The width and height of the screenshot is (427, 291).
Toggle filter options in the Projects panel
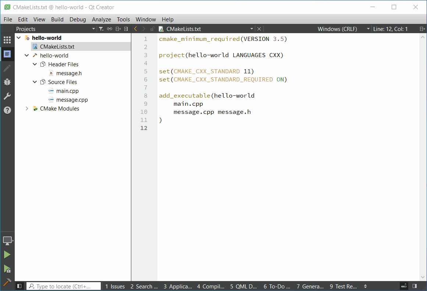[101, 28]
